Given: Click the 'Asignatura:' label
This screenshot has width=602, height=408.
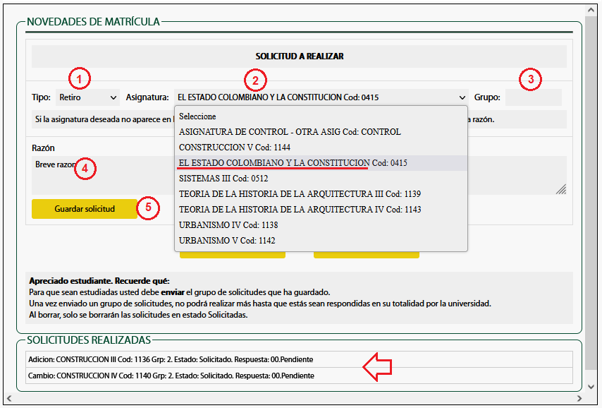Looking at the screenshot, I should click(147, 97).
